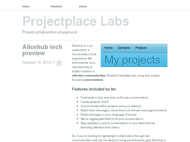
Task: Click the Participate in fast, real time bullet
Action: coord(114,97)
